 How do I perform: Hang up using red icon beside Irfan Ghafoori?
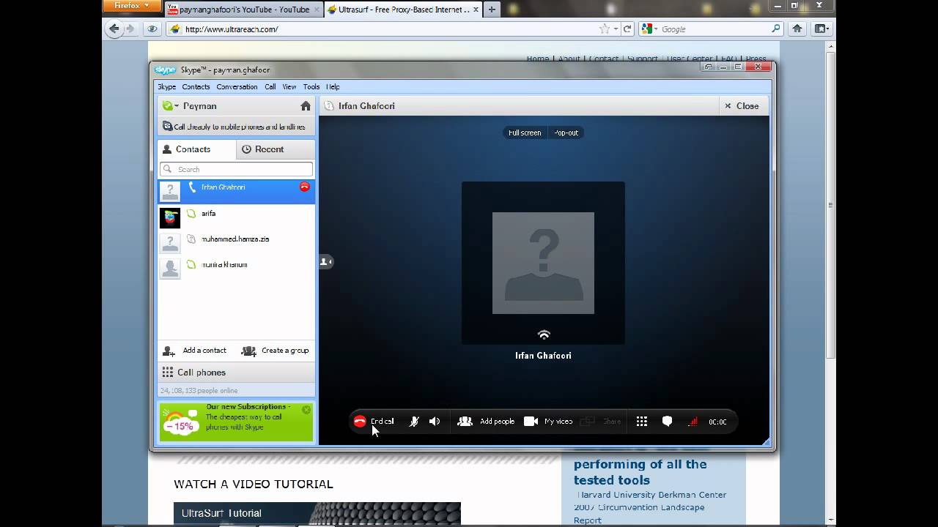[x=305, y=187]
